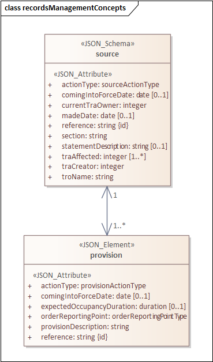Select the JSON_Schema stereotype label

[x=107, y=44]
